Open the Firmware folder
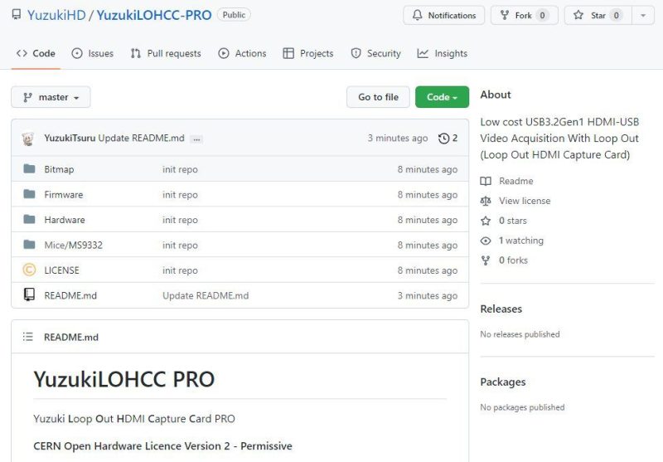 [64, 195]
